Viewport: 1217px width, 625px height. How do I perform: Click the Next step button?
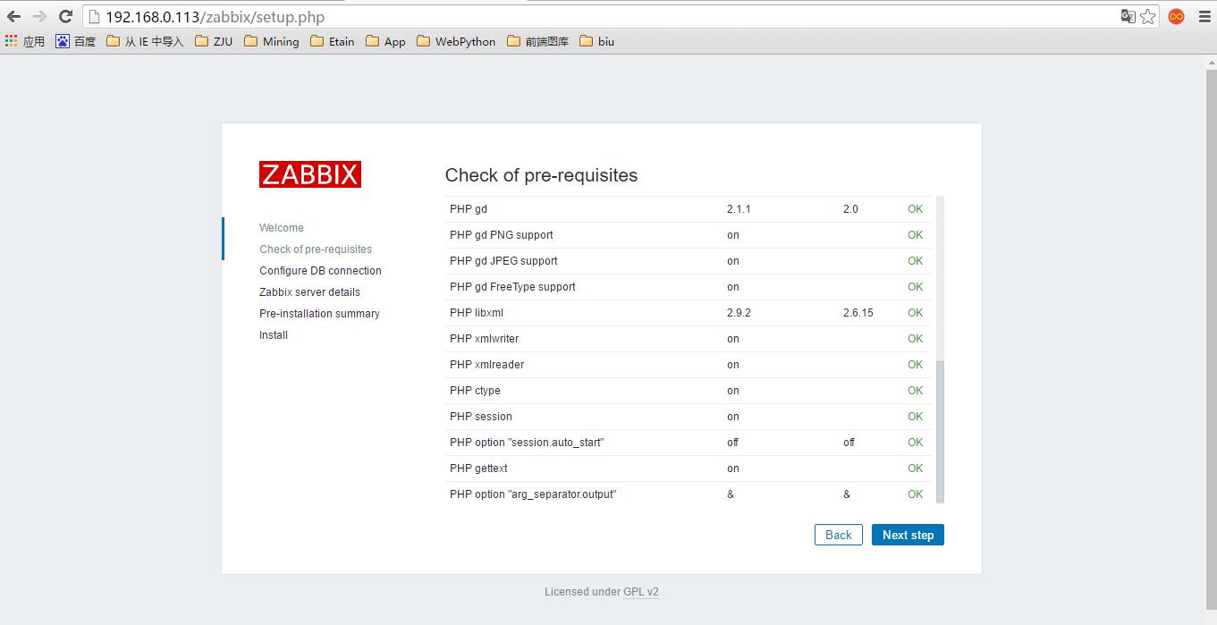point(908,535)
